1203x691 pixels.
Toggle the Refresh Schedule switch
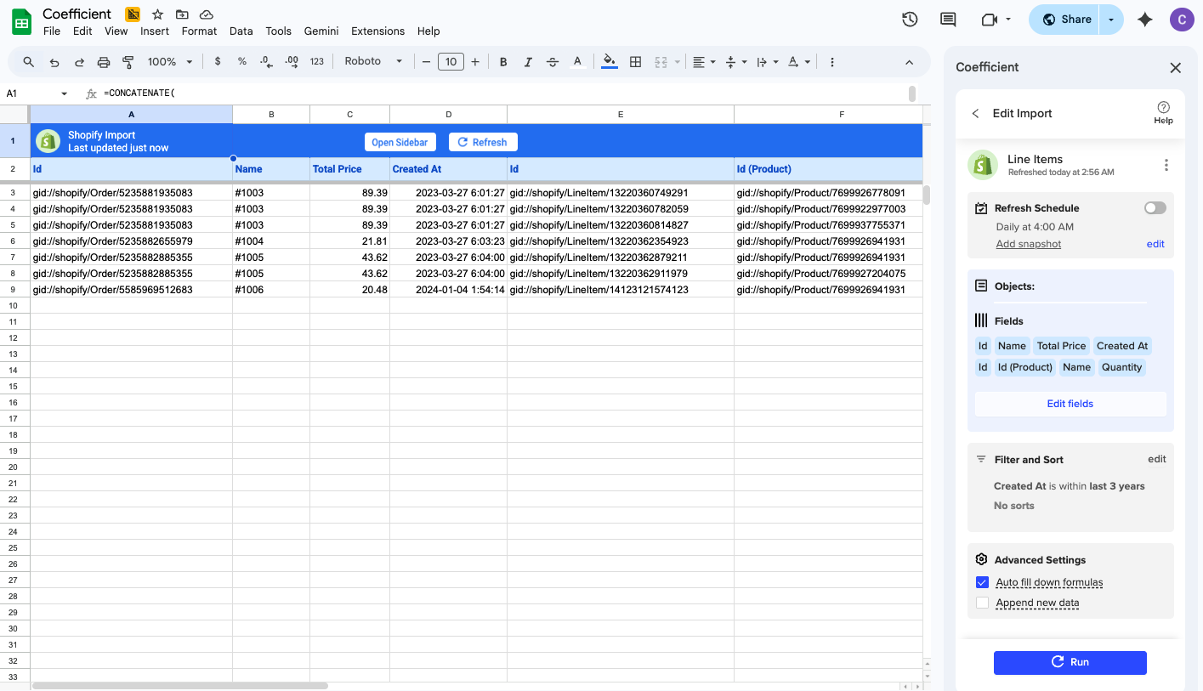1155,207
